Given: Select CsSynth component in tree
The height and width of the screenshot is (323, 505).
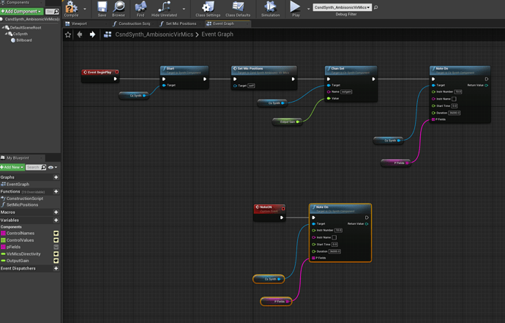Looking at the screenshot, I should [x=20, y=34].
